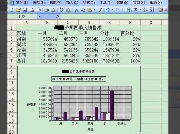180x134 pixels.
Task: Click into the formula bar input
Action: tap(114, 16)
